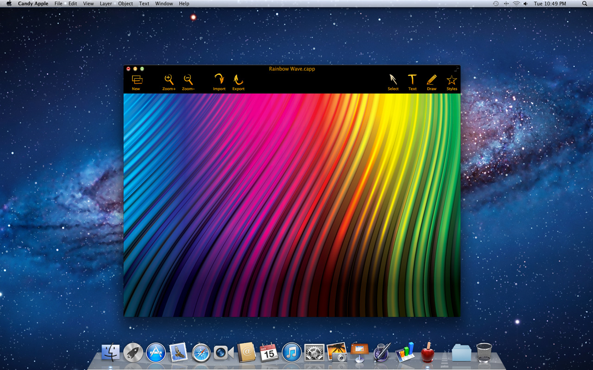Open FaceTime camera icon in Dock

(224, 353)
